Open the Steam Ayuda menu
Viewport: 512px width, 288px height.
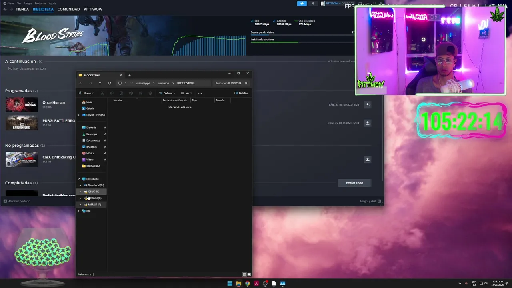pyautogui.click(x=52, y=3)
